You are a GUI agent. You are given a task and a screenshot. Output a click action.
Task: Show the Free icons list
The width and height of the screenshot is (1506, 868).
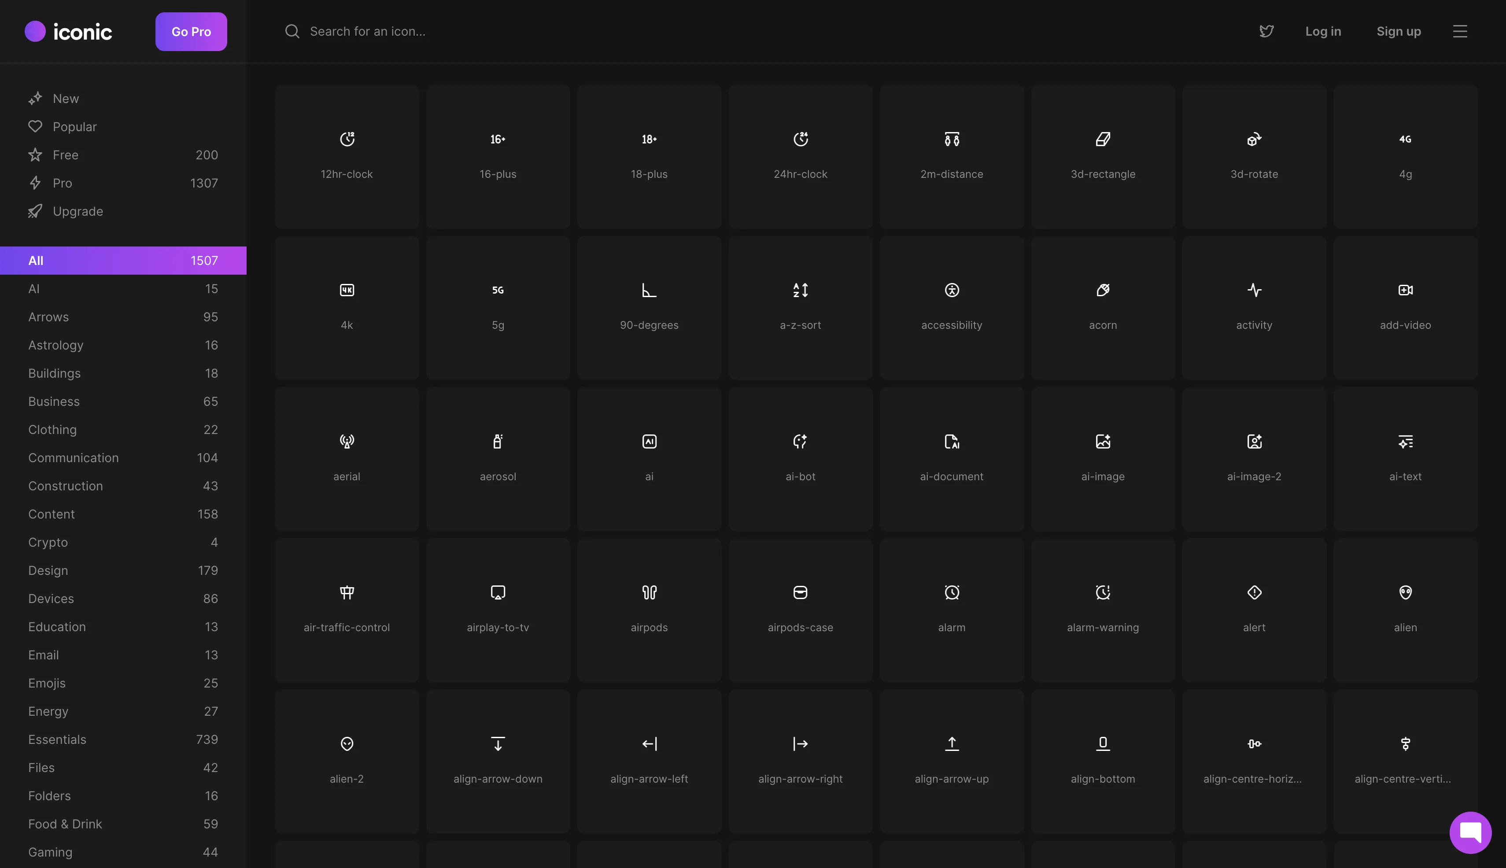[65, 155]
